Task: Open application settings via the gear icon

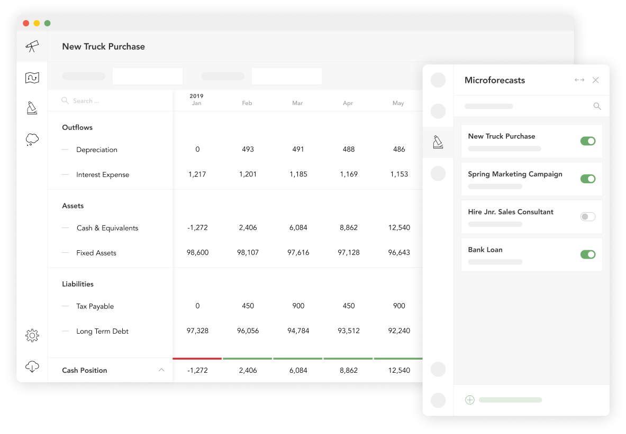Action: 32,335
